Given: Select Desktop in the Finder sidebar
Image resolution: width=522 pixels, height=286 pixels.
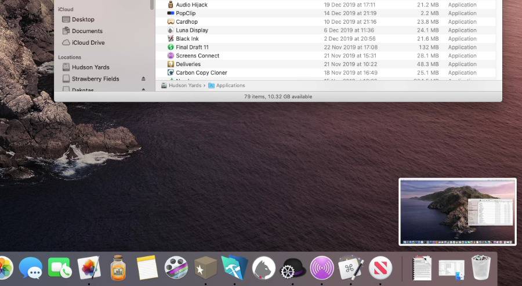Looking at the screenshot, I should (83, 20).
